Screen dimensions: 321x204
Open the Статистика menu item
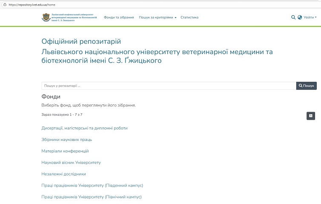(189, 17)
